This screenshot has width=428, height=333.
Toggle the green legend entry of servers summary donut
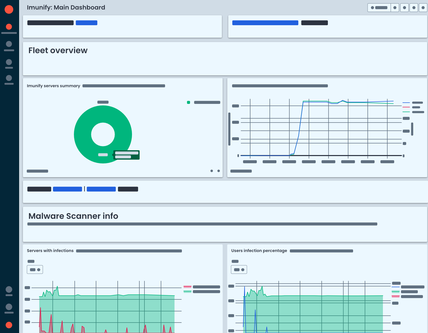pos(204,102)
